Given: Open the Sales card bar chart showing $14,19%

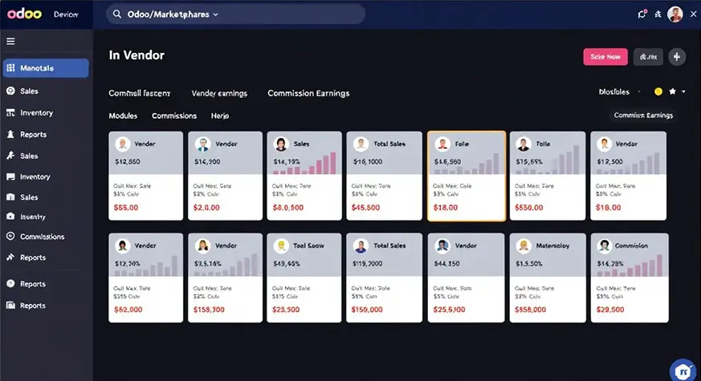Looking at the screenshot, I should 305,164.
